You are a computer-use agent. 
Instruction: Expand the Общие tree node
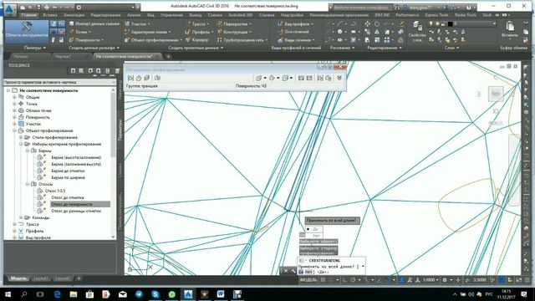pyautogui.click(x=15, y=97)
